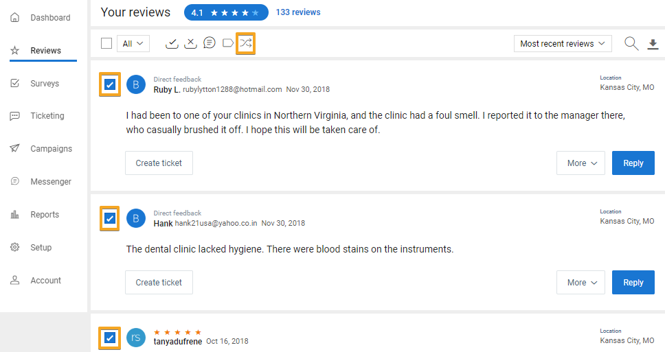Screen dimensions: 665x352
Task: Open the 133 reviews link
Action: [298, 12]
